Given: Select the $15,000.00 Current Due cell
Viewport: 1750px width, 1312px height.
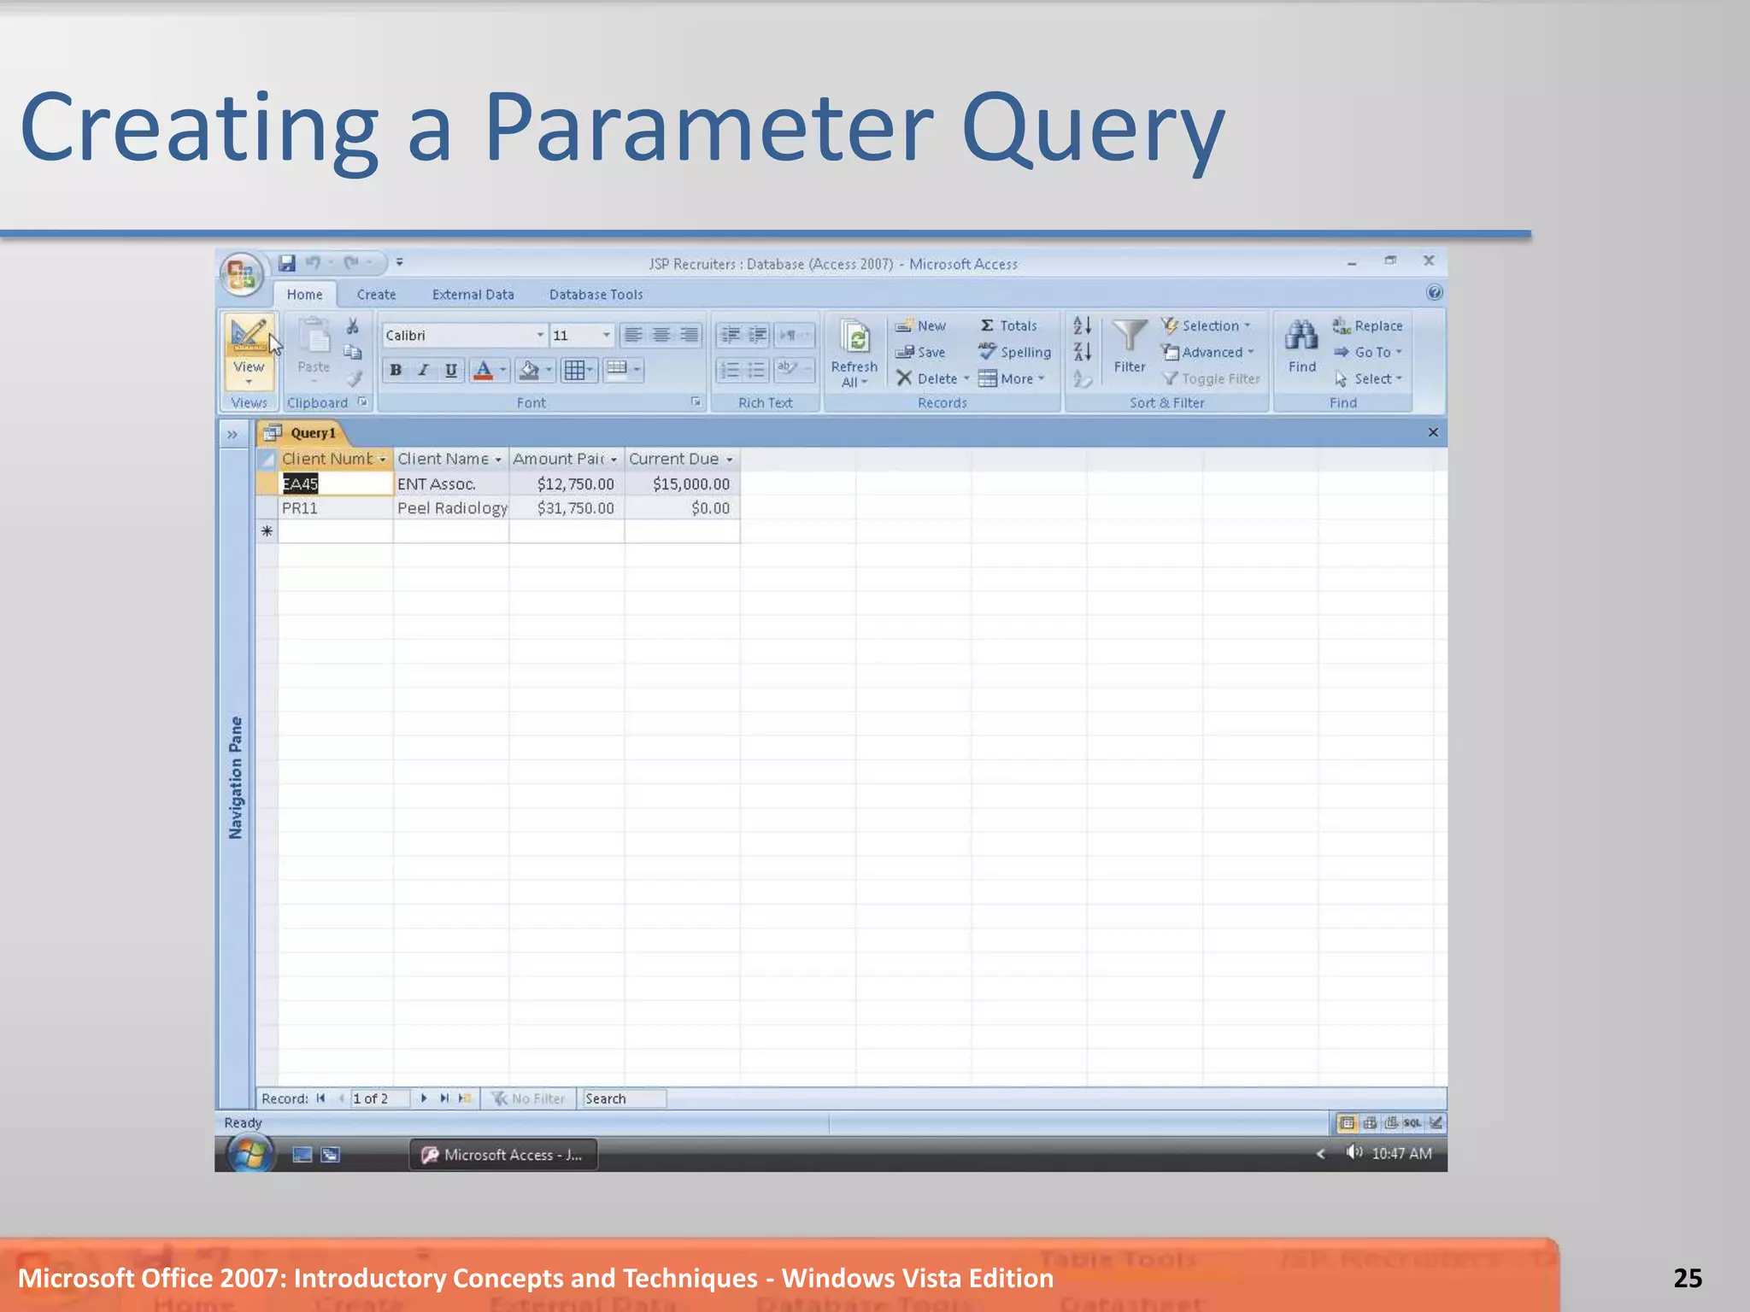Looking at the screenshot, I should (x=683, y=484).
